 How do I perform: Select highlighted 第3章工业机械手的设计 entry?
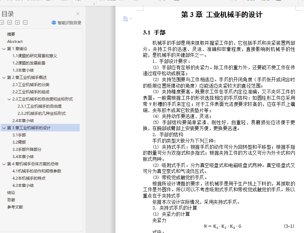40,128
